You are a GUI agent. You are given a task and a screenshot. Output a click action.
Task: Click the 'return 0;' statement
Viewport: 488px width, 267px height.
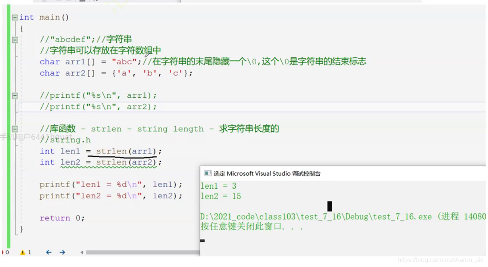(62, 218)
